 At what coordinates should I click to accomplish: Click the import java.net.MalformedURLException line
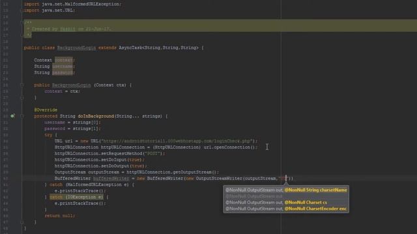tap(72, 5)
